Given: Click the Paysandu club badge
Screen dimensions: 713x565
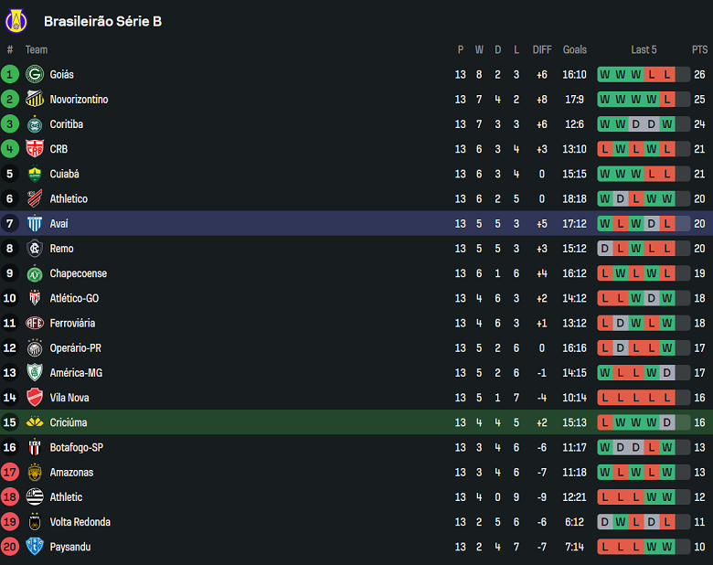Looking at the screenshot, I should click(35, 547).
